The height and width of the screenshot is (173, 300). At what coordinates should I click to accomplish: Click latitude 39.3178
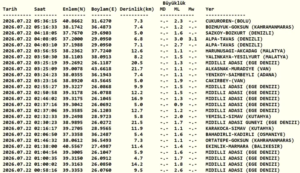pos(73,93)
